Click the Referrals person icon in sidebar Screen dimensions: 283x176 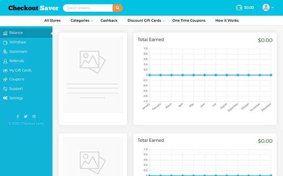[x=5, y=61]
